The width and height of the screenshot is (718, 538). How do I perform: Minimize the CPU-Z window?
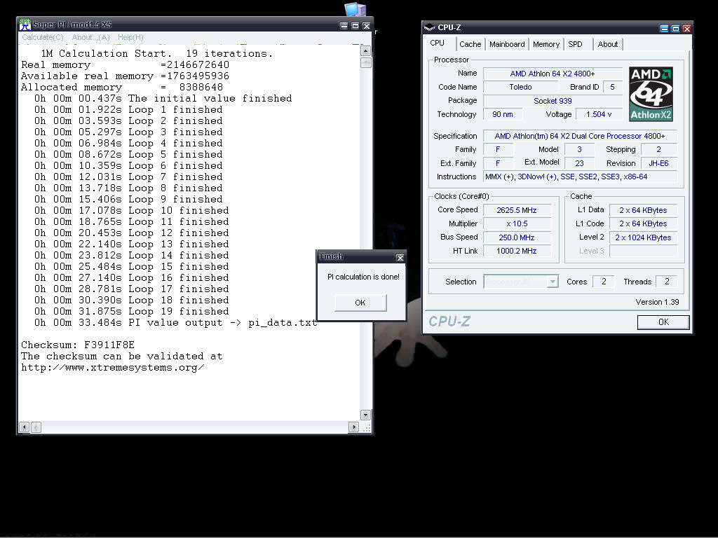(x=664, y=28)
